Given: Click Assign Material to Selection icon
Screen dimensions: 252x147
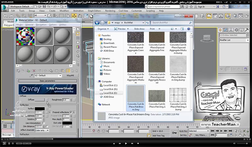Looking at the screenshot, I should (x=28, y=71).
